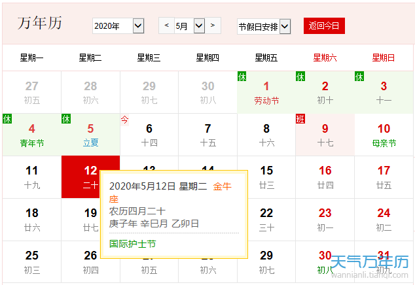
Task: Click the 星期三 column header
Action: pos(149,58)
